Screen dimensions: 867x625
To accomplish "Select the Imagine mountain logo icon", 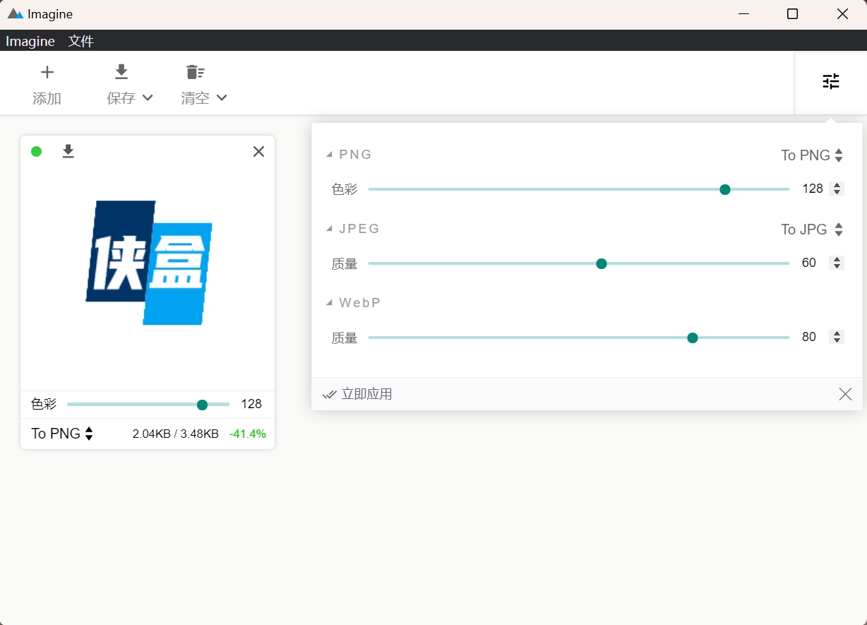I will click(16, 13).
